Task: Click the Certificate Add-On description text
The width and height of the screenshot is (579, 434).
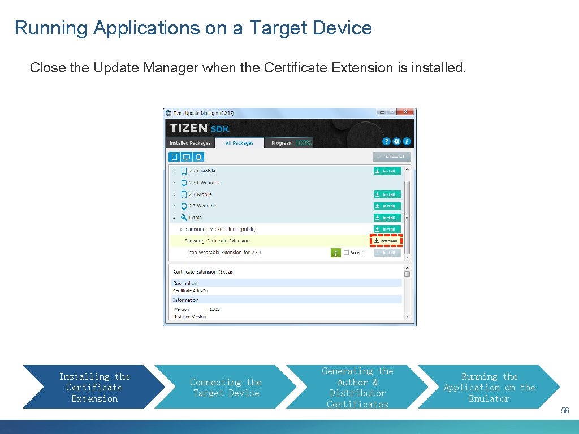Action: pos(191,291)
